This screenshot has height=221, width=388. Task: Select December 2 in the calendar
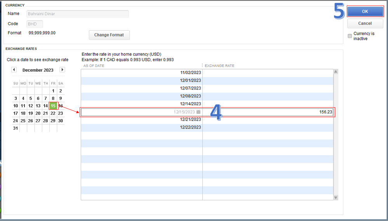click(x=61, y=91)
